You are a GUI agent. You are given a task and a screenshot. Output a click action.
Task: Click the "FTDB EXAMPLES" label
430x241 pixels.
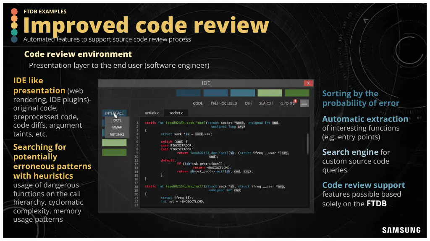point(45,11)
